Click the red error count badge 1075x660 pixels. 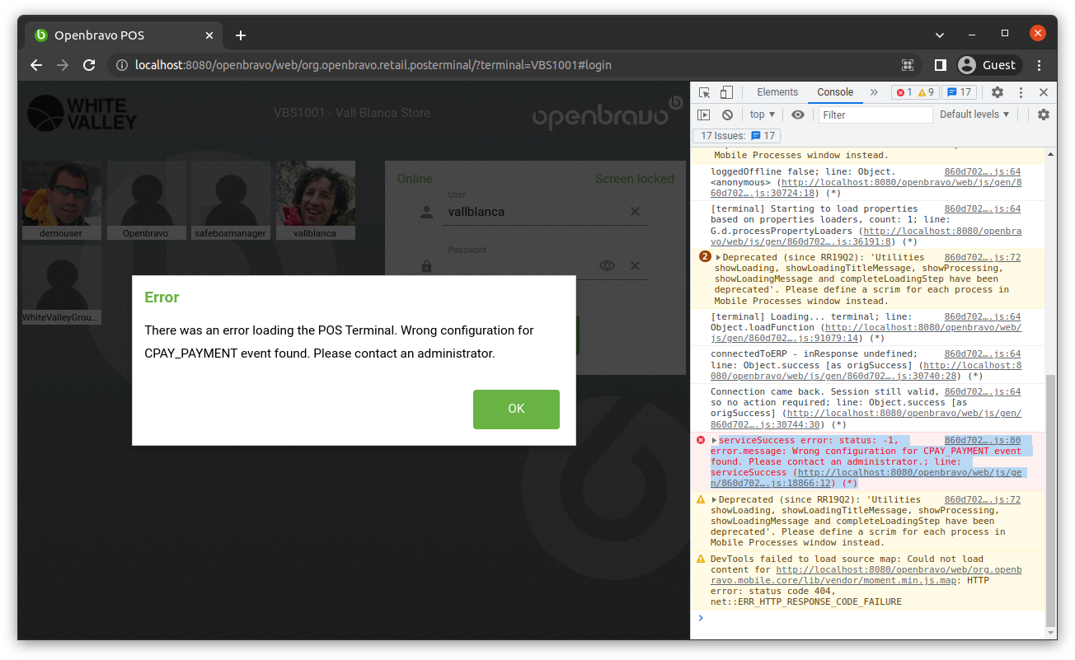(x=904, y=92)
